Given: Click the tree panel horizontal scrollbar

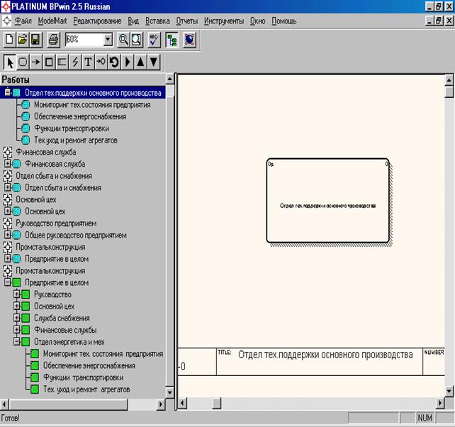Looking at the screenshot, I should coord(85,403).
